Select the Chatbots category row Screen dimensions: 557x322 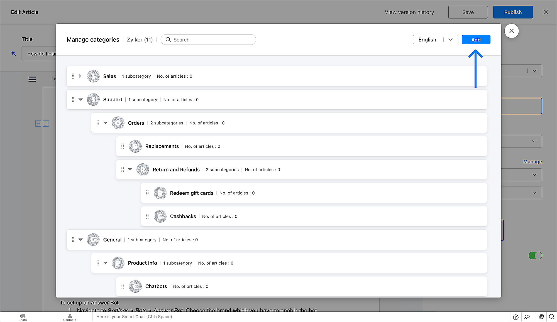[156, 286]
